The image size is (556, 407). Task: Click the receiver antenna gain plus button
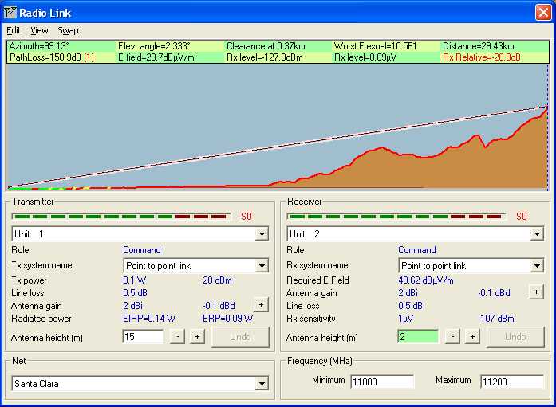536,292
